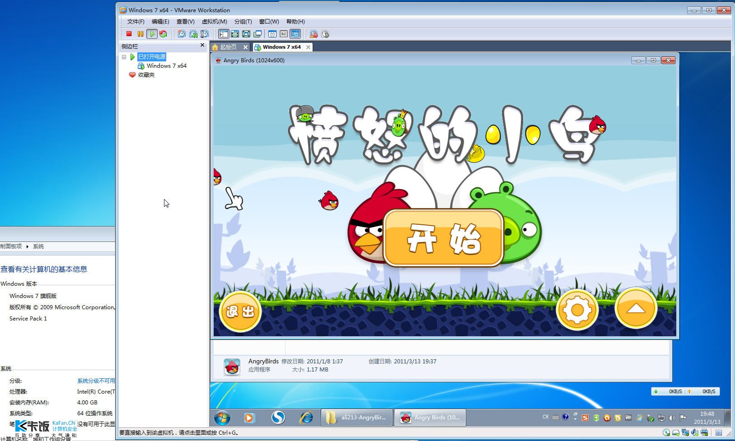Click AngryBirds file icon in details pane
Image resolution: width=735 pixels, height=441 pixels.
click(232, 367)
